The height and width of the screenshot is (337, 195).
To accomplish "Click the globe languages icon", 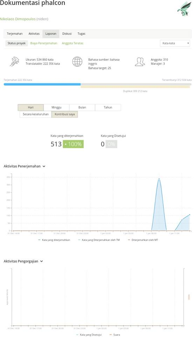I will [x=77, y=62].
